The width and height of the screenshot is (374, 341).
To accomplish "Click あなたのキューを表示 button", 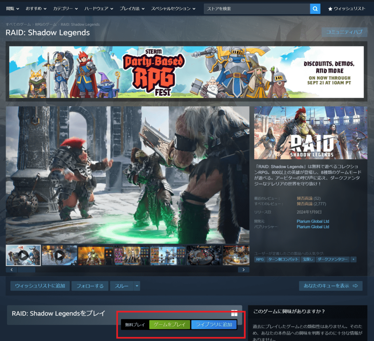I will pyautogui.click(x=331, y=286).
